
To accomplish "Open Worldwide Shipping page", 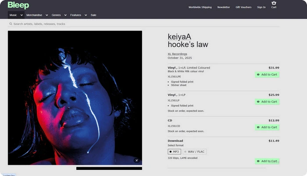I will 200,7.
